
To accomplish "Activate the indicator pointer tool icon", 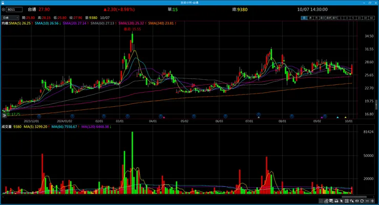I will pos(352,201).
